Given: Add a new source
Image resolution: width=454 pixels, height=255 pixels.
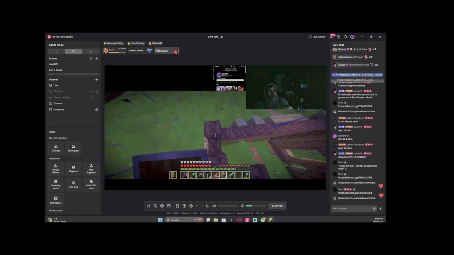Looking at the screenshot, I should 96,80.
